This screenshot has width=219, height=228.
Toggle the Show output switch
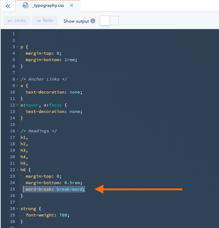109,21
